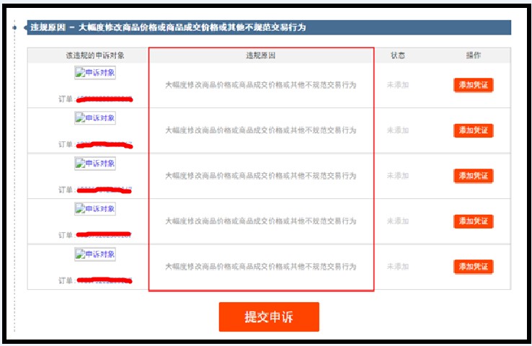Select the 未添加 status in the fifth row
The width and height of the screenshot is (532, 346).
[398, 267]
